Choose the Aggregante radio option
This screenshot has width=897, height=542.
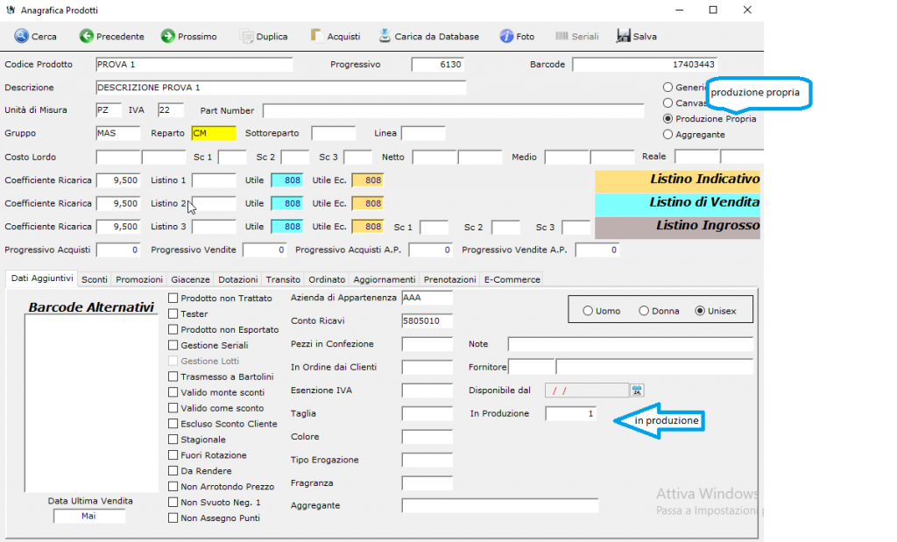tap(668, 135)
